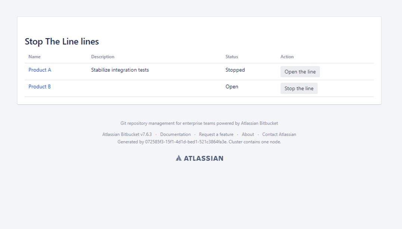Click the 'Request a feature' link
This screenshot has width=402, height=229.
pyautogui.click(x=216, y=134)
